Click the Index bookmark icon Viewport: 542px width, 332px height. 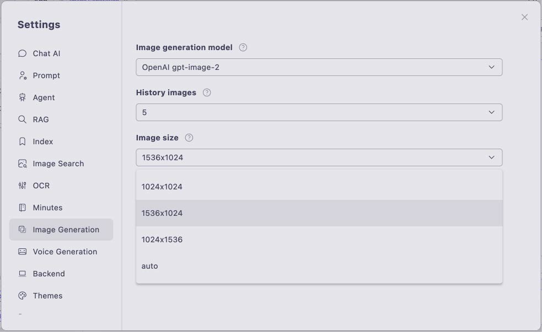22,141
